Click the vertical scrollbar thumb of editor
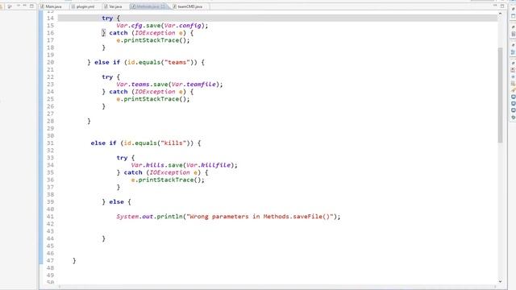 (500, 95)
